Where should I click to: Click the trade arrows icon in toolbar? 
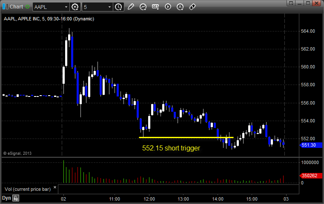tap(192, 7)
